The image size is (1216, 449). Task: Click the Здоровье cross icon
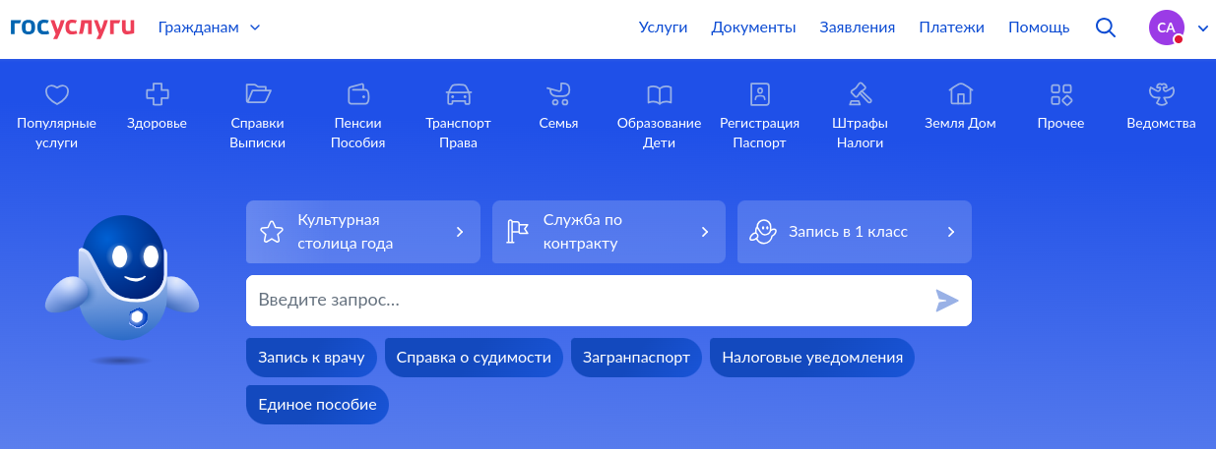tap(157, 94)
